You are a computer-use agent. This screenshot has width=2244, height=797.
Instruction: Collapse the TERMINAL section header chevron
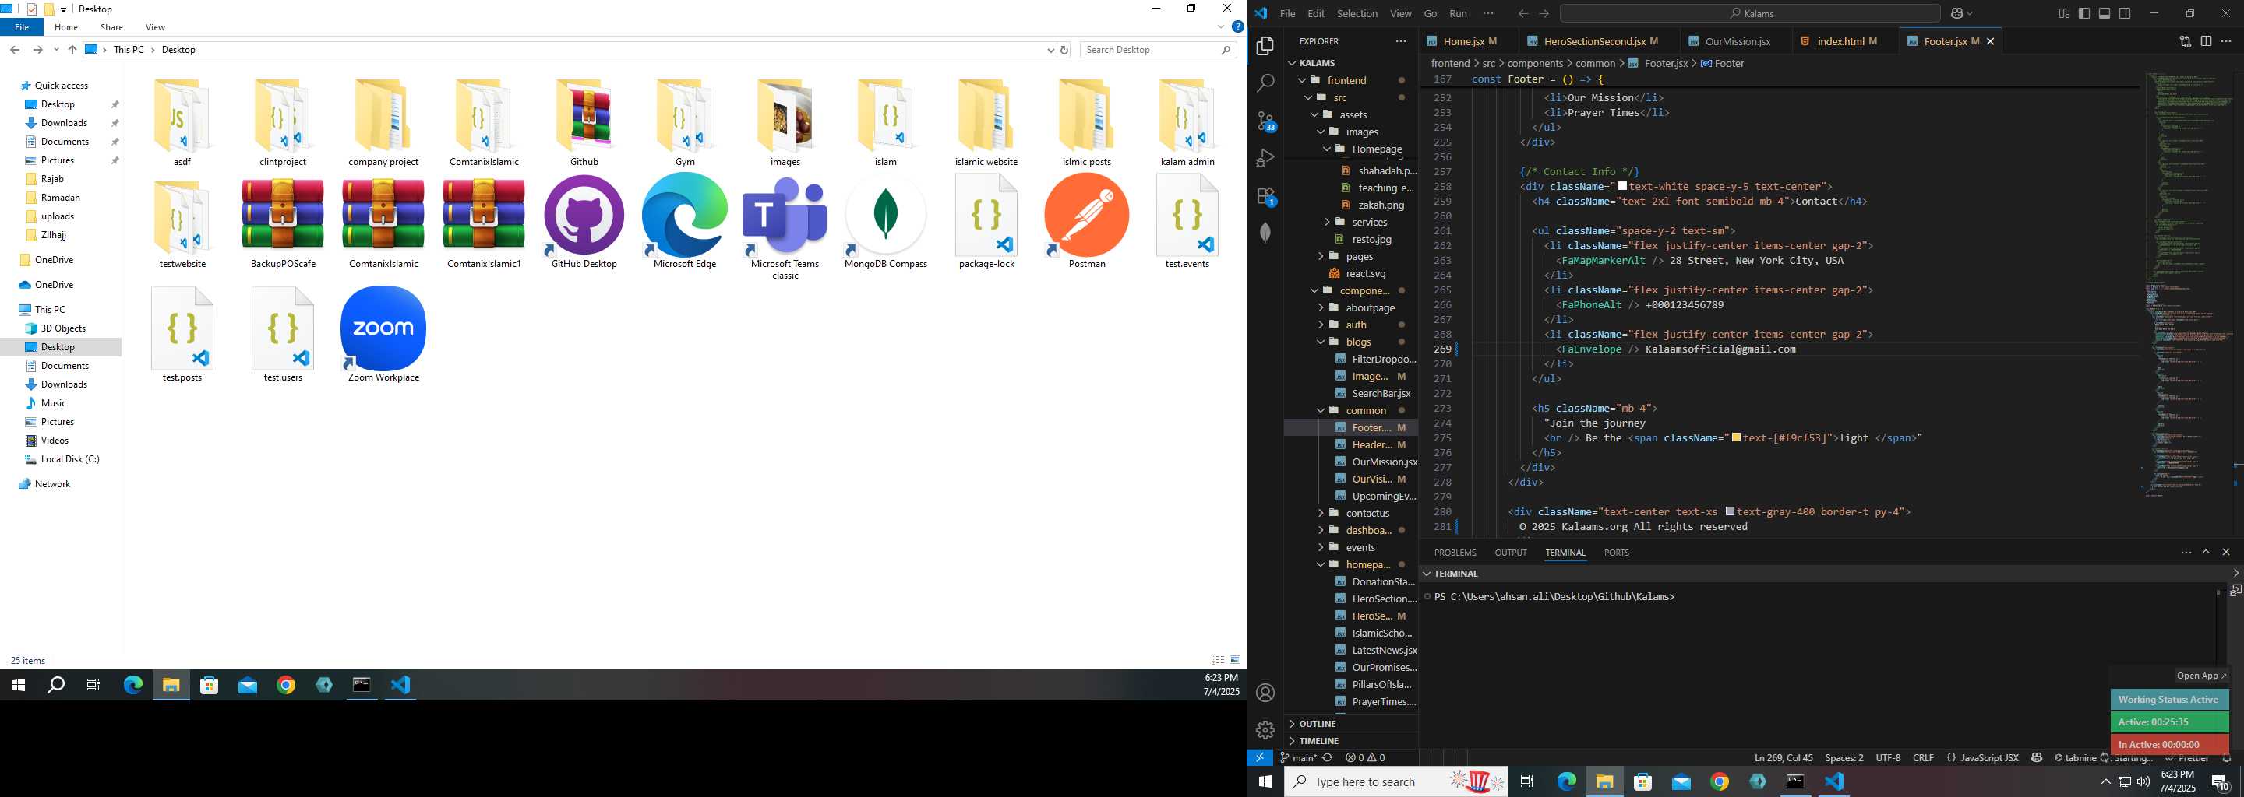(1427, 574)
